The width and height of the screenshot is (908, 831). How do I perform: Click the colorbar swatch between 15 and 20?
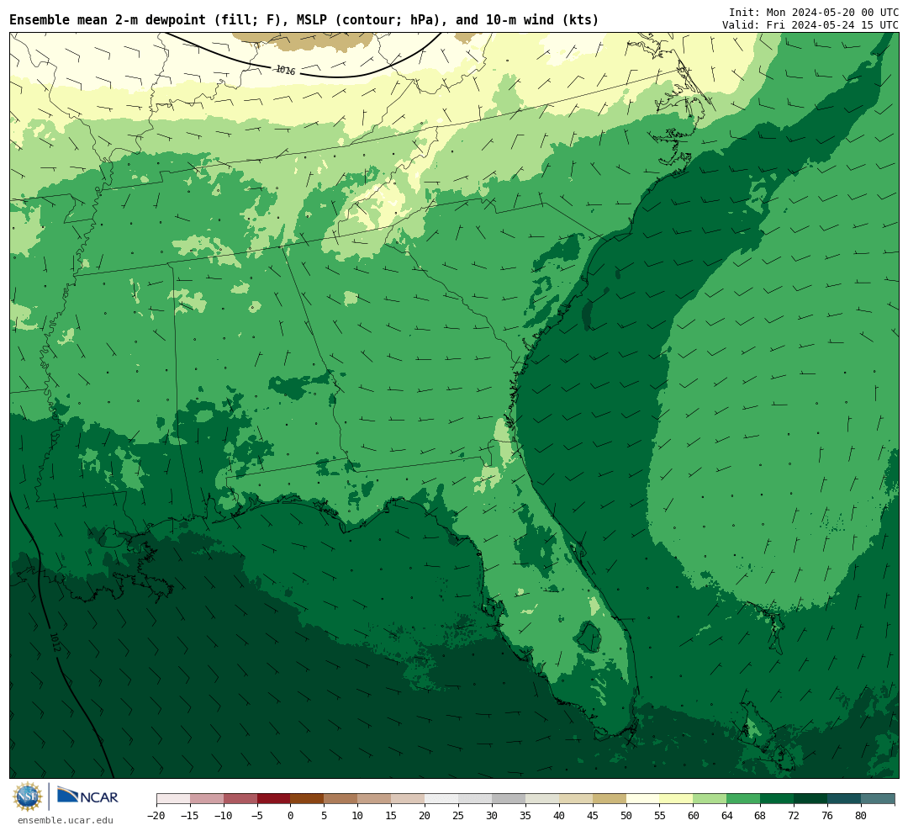pyautogui.click(x=409, y=799)
